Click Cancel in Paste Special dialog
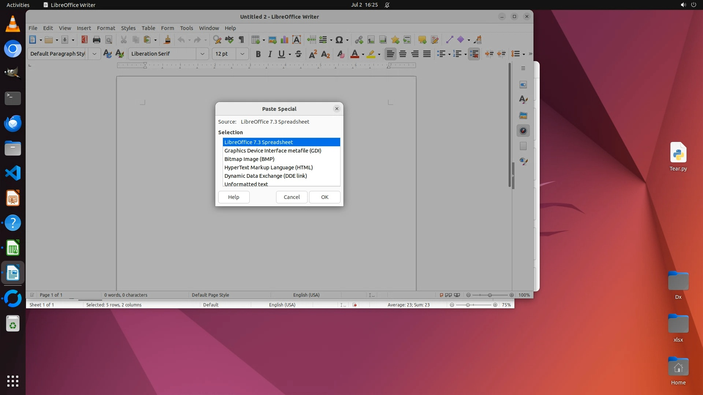 [x=291, y=197]
